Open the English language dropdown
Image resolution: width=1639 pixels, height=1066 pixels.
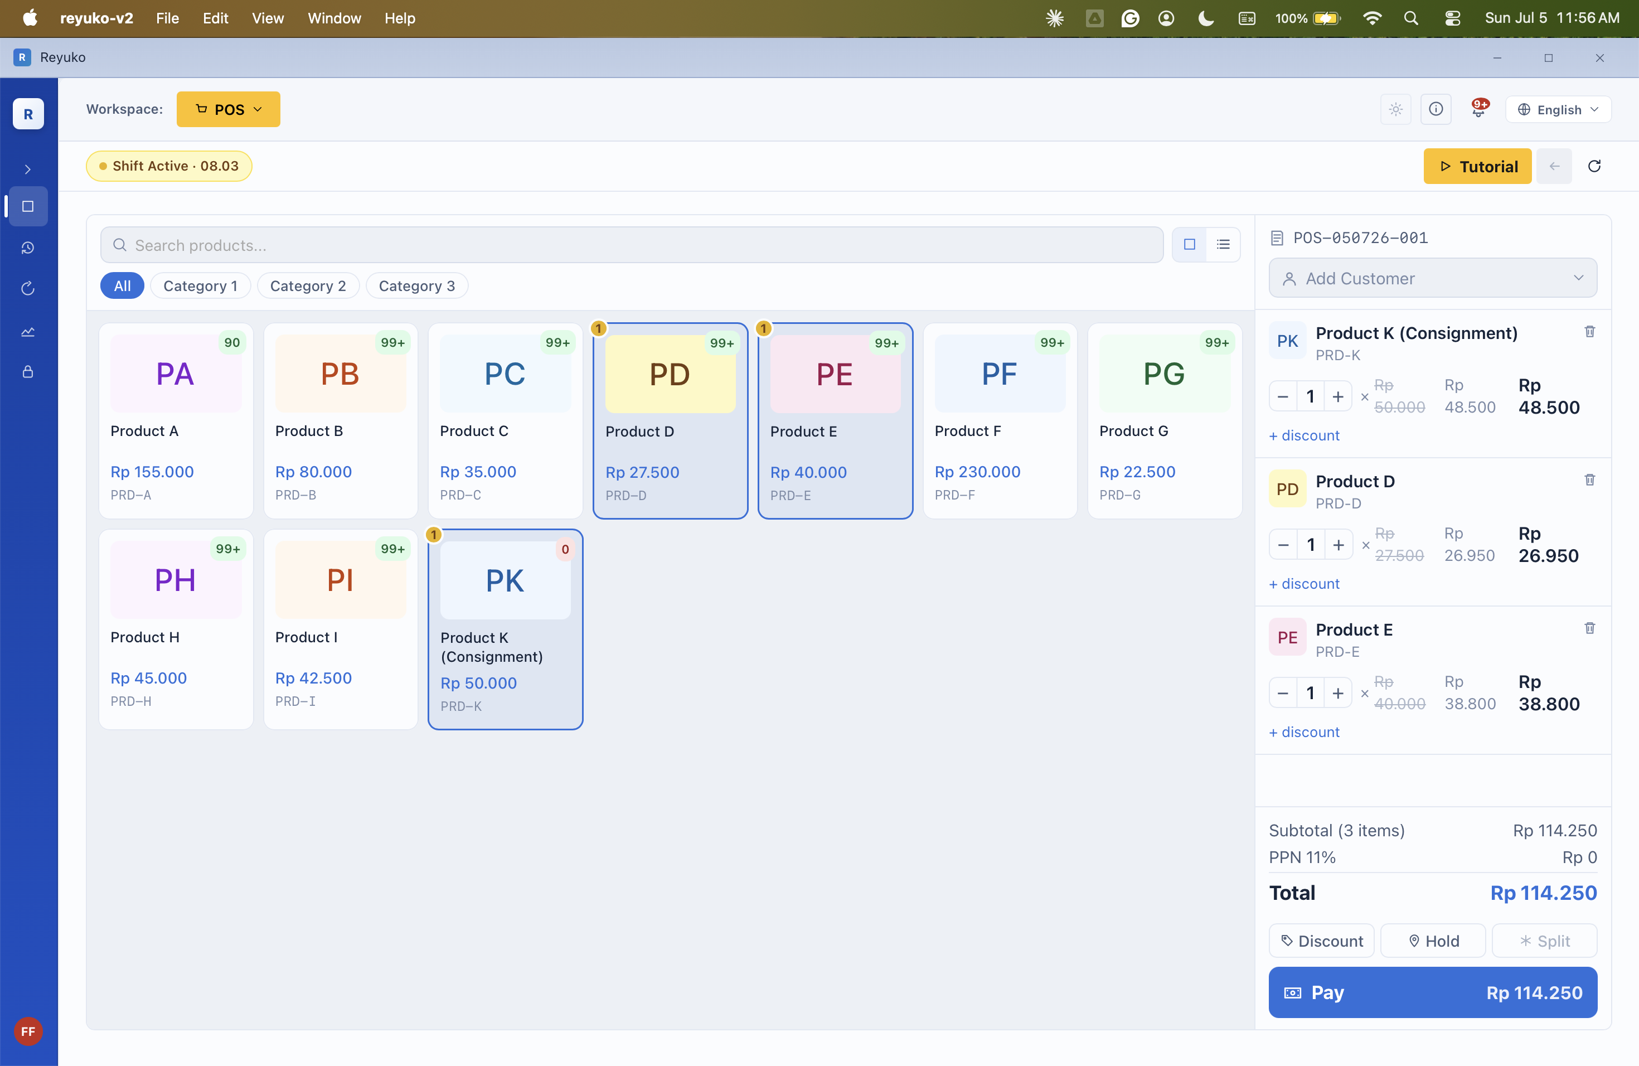click(1558, 109)
